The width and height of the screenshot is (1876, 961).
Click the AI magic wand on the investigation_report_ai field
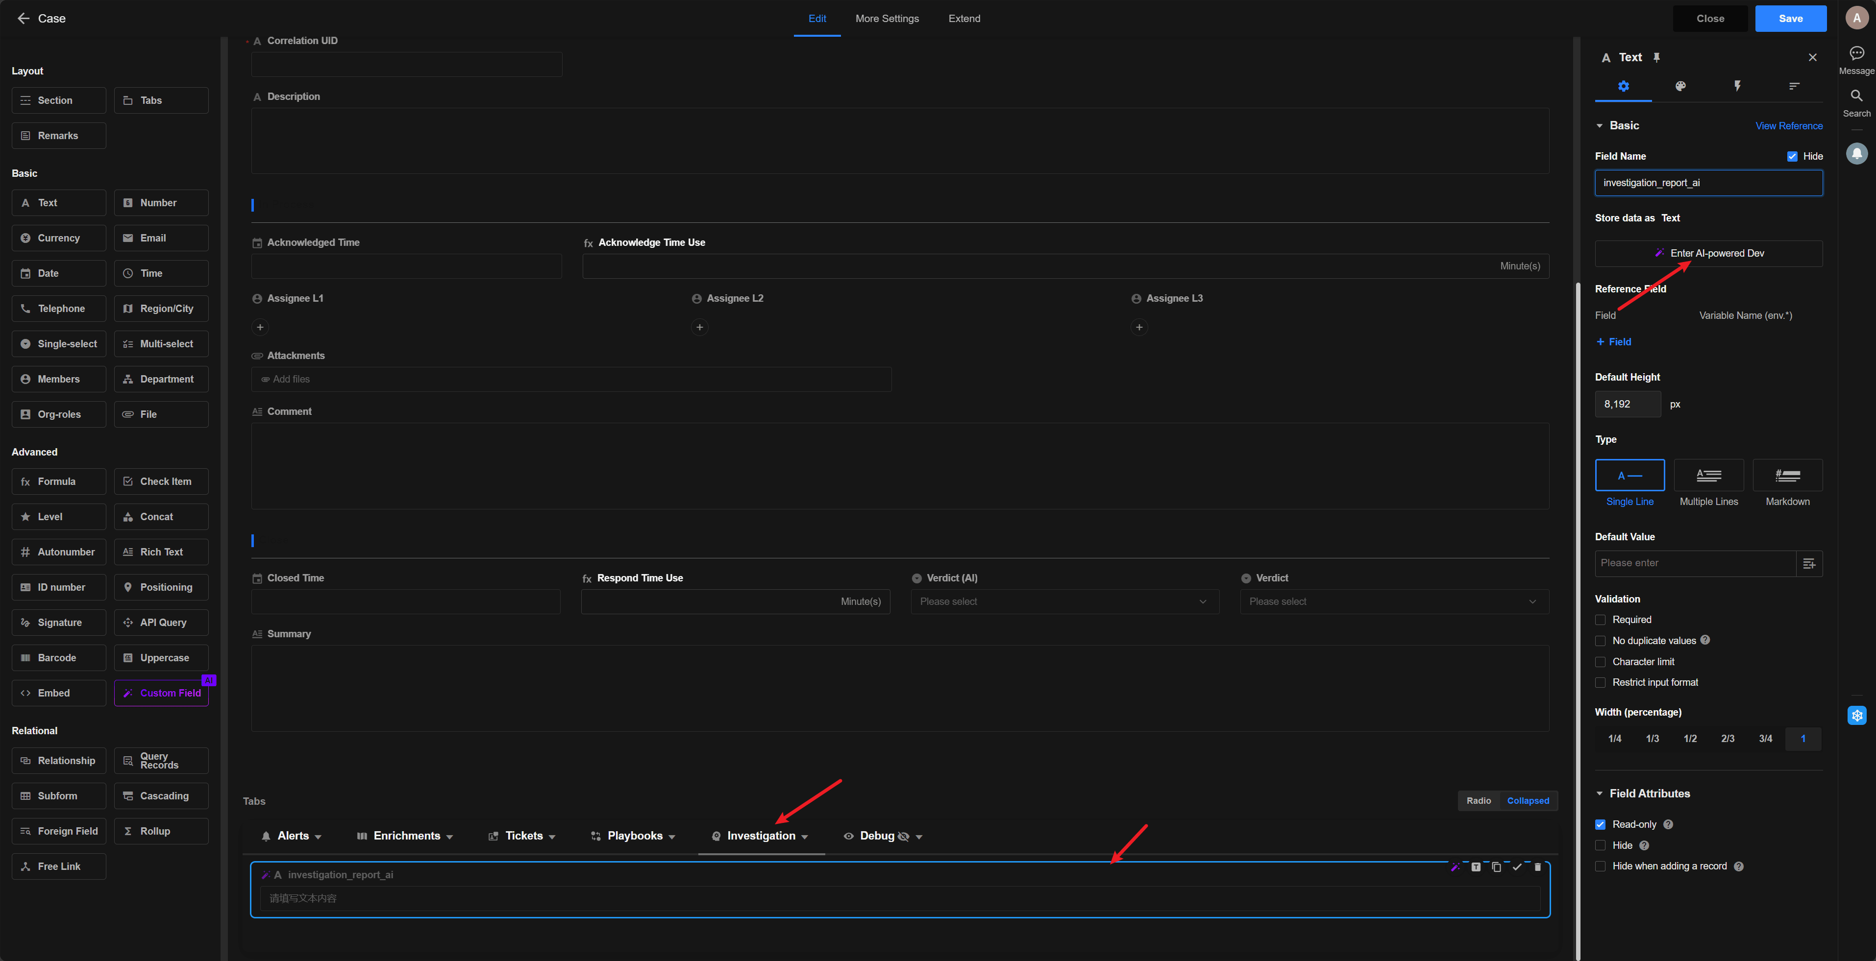click(1455, 867)
